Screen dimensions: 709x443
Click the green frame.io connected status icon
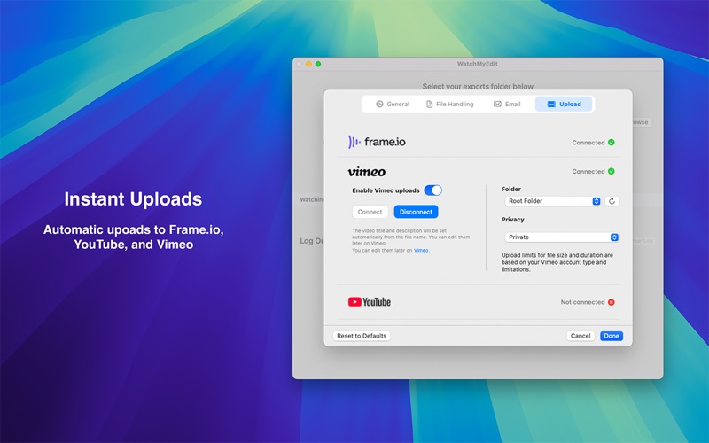(612, 143)
